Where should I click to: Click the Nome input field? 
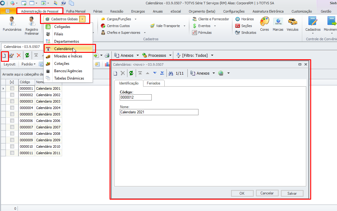pyautogui.click(x=159, y=112)
